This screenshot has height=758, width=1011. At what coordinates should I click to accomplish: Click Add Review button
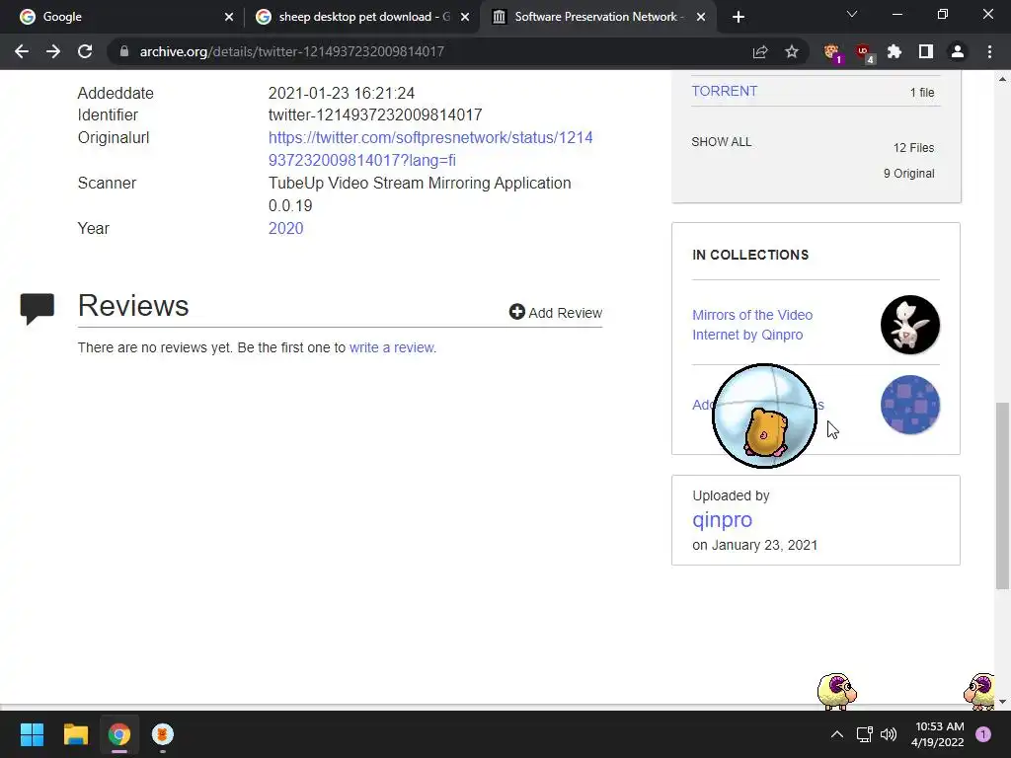click(x=555, y=313)
